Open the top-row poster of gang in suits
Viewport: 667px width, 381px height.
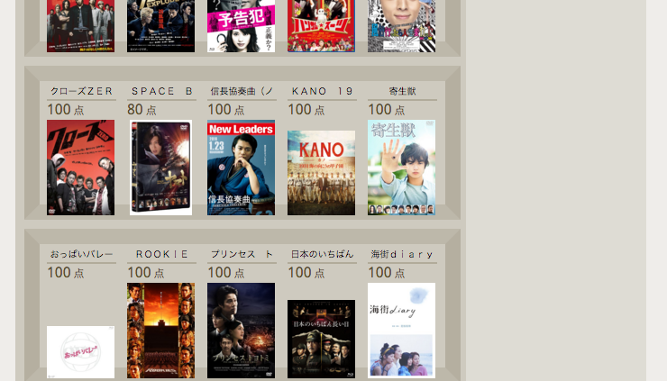click(x=80, y=26)
